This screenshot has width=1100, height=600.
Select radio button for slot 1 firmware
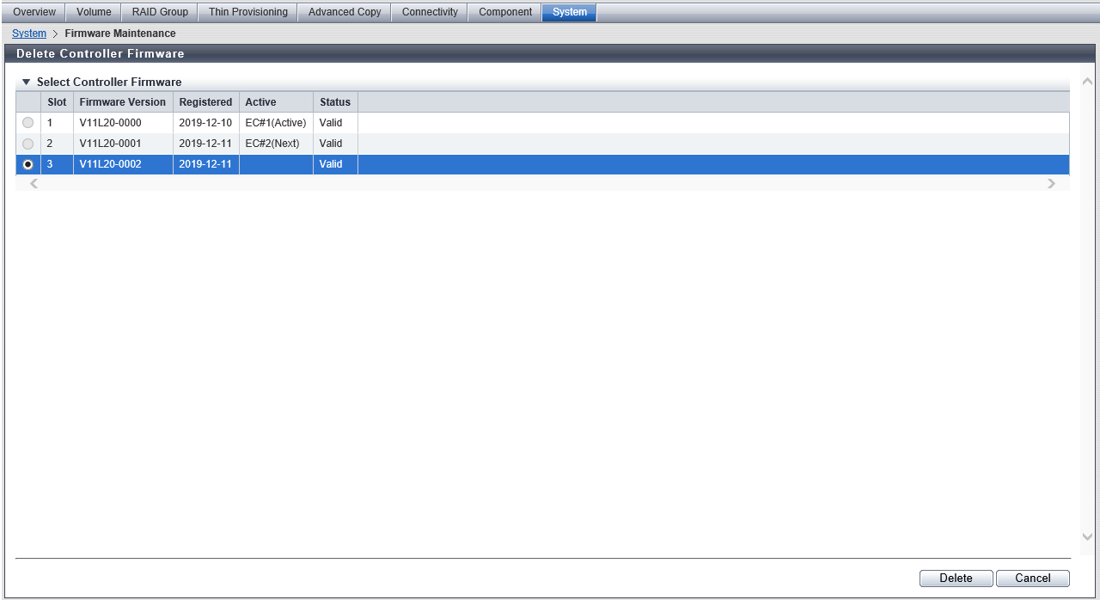(x=28, y=123)
